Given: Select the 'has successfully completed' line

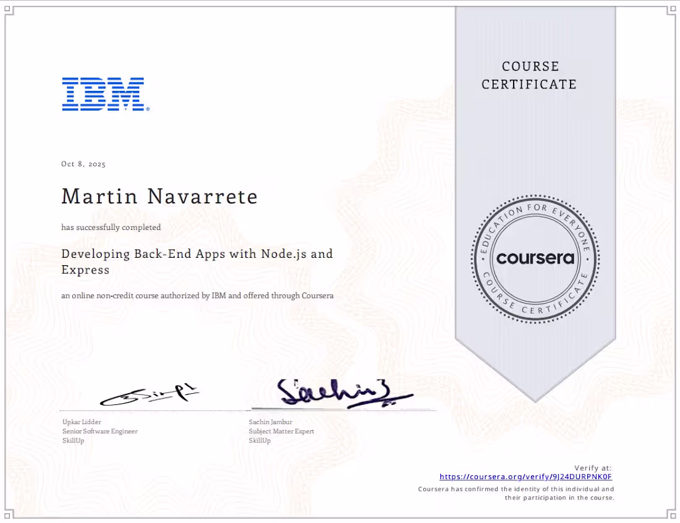Looking at the screenshot, I should click(111, 227).
